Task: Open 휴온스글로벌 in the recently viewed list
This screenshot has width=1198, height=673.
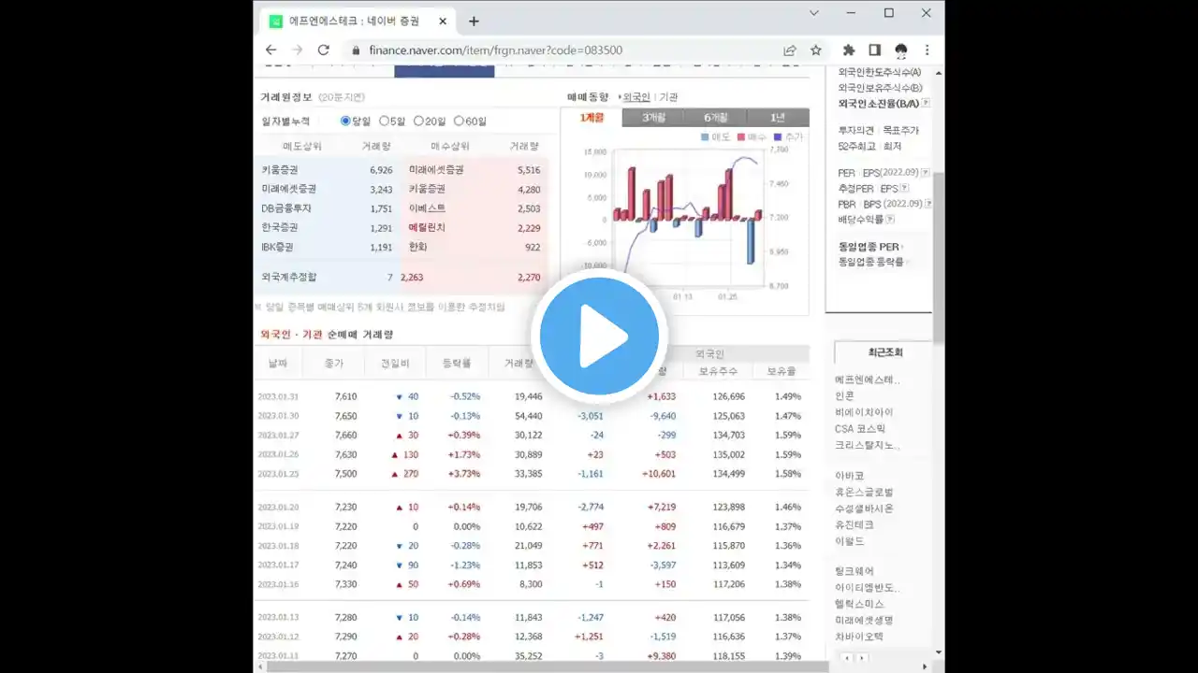Action: point(864,492)
